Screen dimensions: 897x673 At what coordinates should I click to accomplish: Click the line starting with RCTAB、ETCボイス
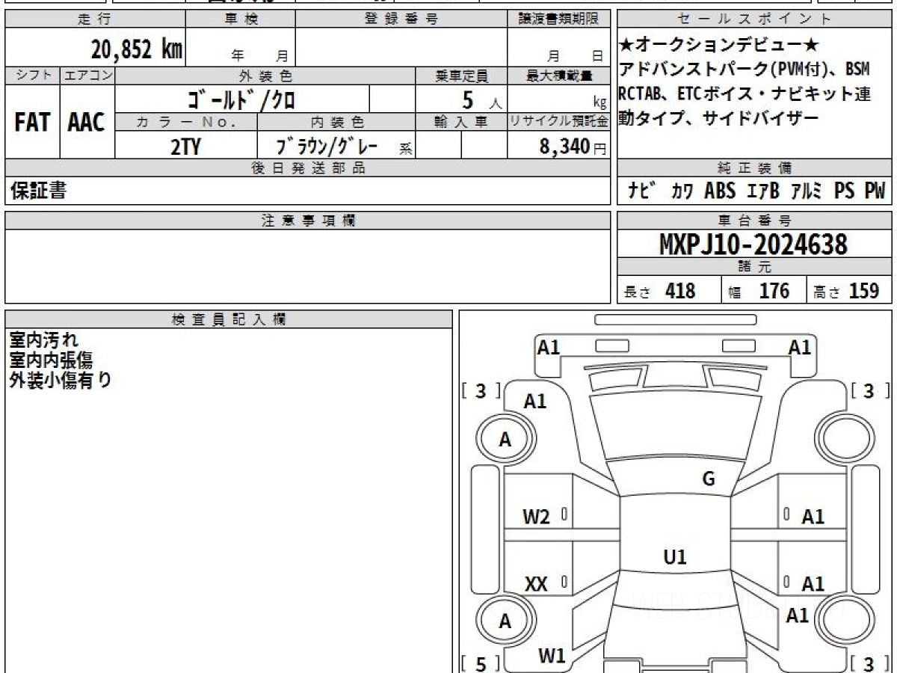pos(745,94)
